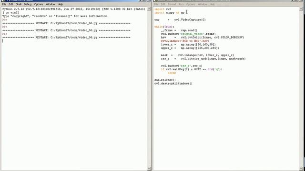Screen dimensions: 305x171
Task: Click the cv2.imshow('res_r',res_r) line
Action: coord(182,66)
